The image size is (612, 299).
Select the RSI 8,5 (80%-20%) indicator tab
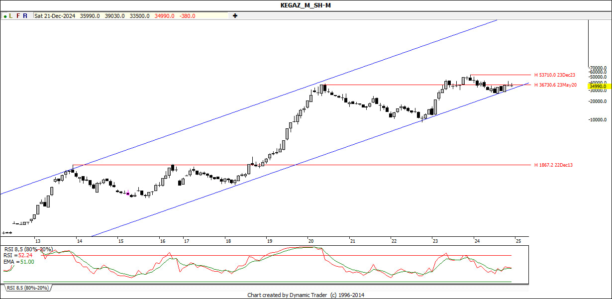click(28, 288)
